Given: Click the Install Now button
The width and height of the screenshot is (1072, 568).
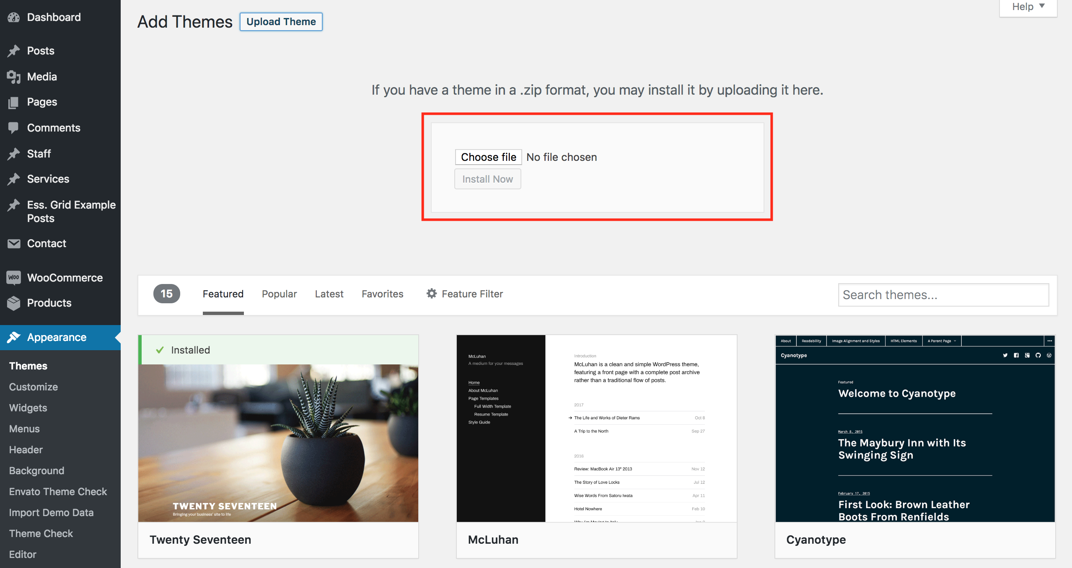Looking at the screenshot, I should point(487,179).
